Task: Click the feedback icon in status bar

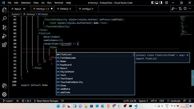Action: pos(185,101)
